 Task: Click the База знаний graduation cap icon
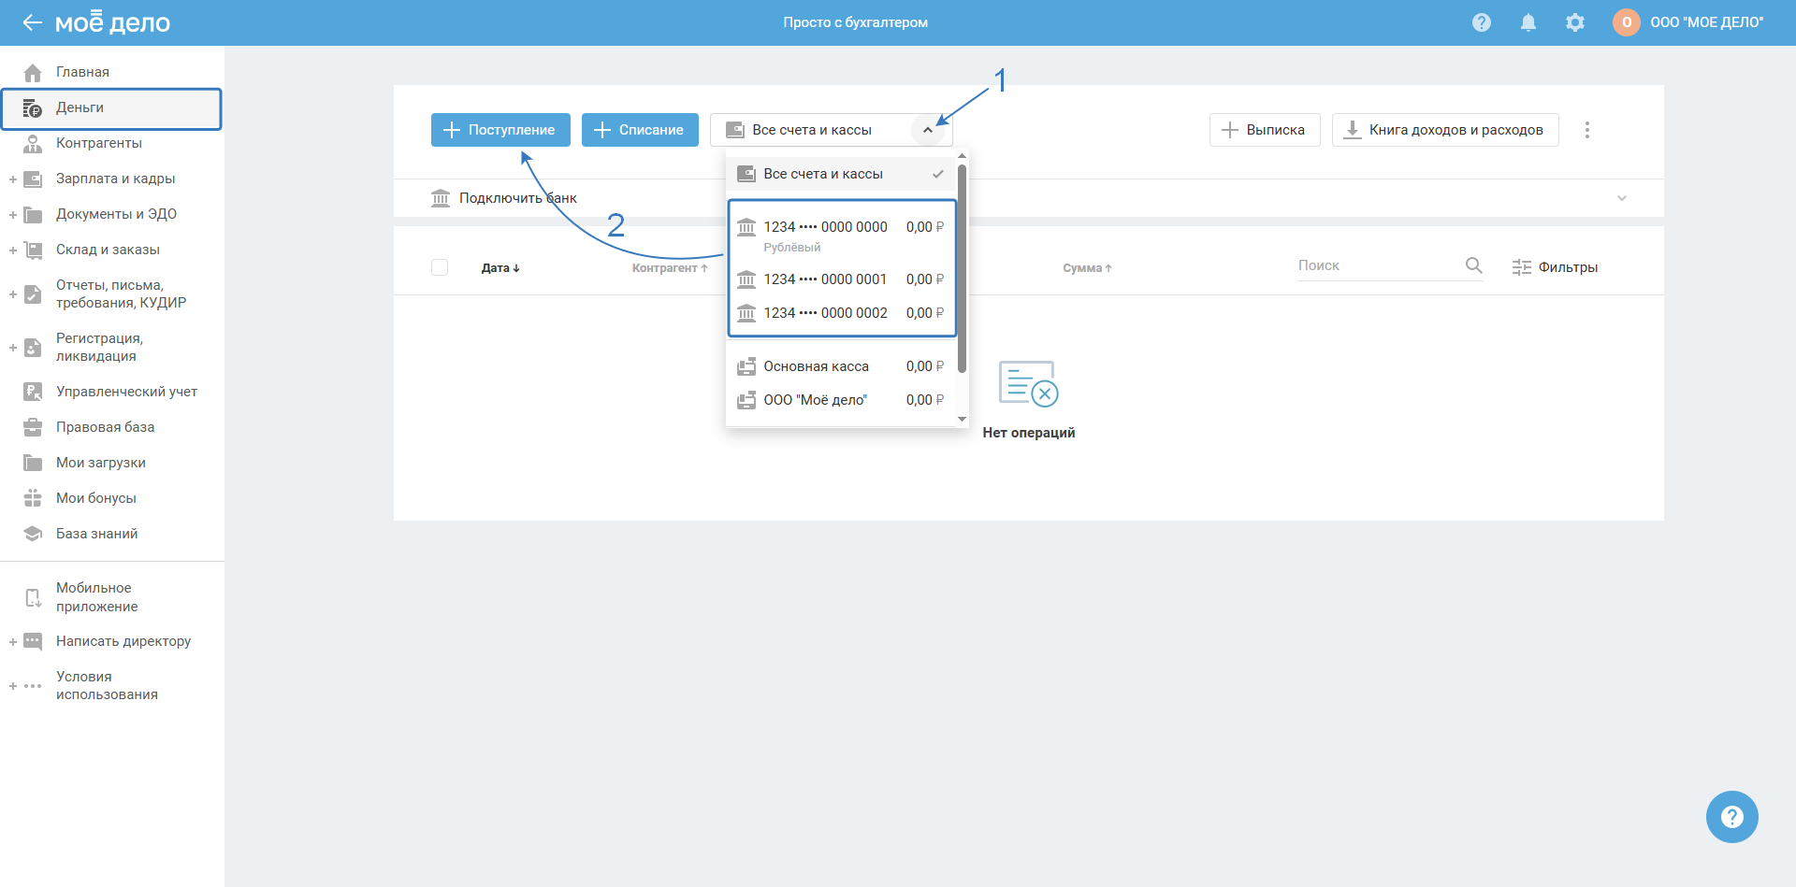pos(33,534)
